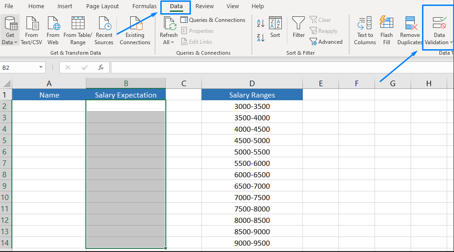Open Queries & Connections pane
The image size is (454, 252).
click(x=213, y=20)
